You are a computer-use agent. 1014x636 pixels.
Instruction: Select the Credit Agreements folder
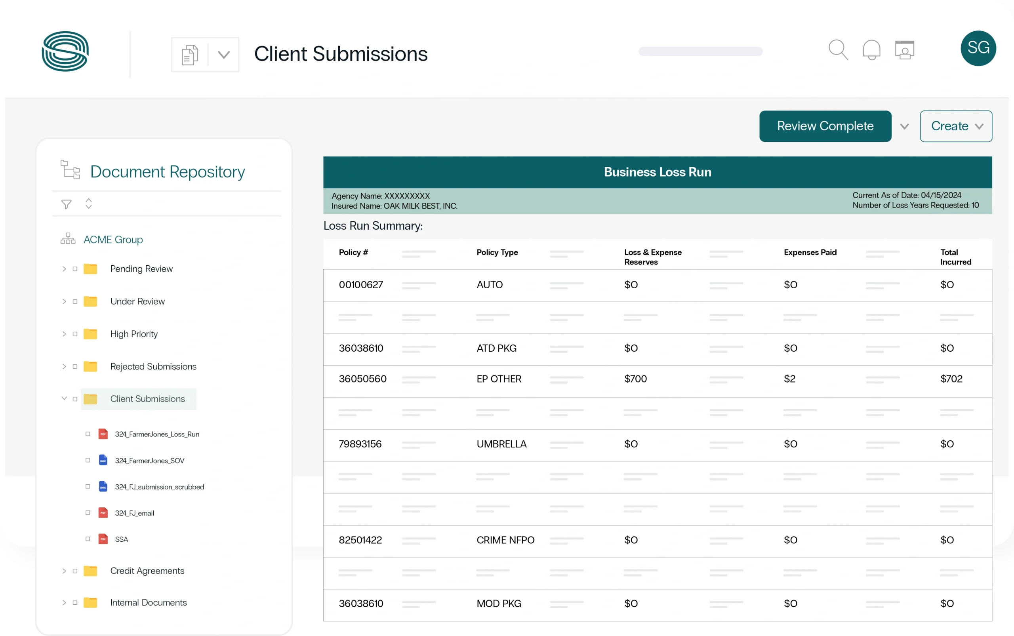click(x=147, y=571)
